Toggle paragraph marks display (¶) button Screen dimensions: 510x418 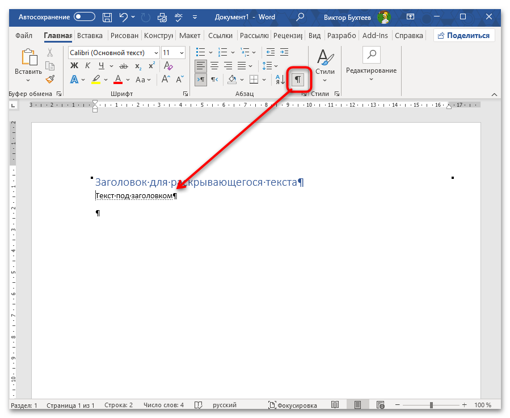(x=298, y=80)
